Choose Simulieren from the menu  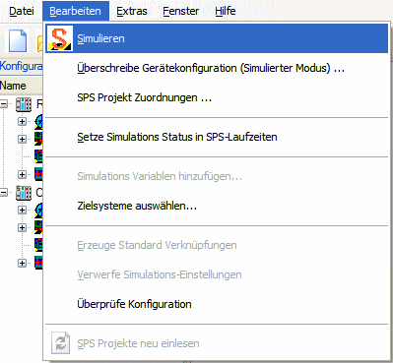point(217,38)
